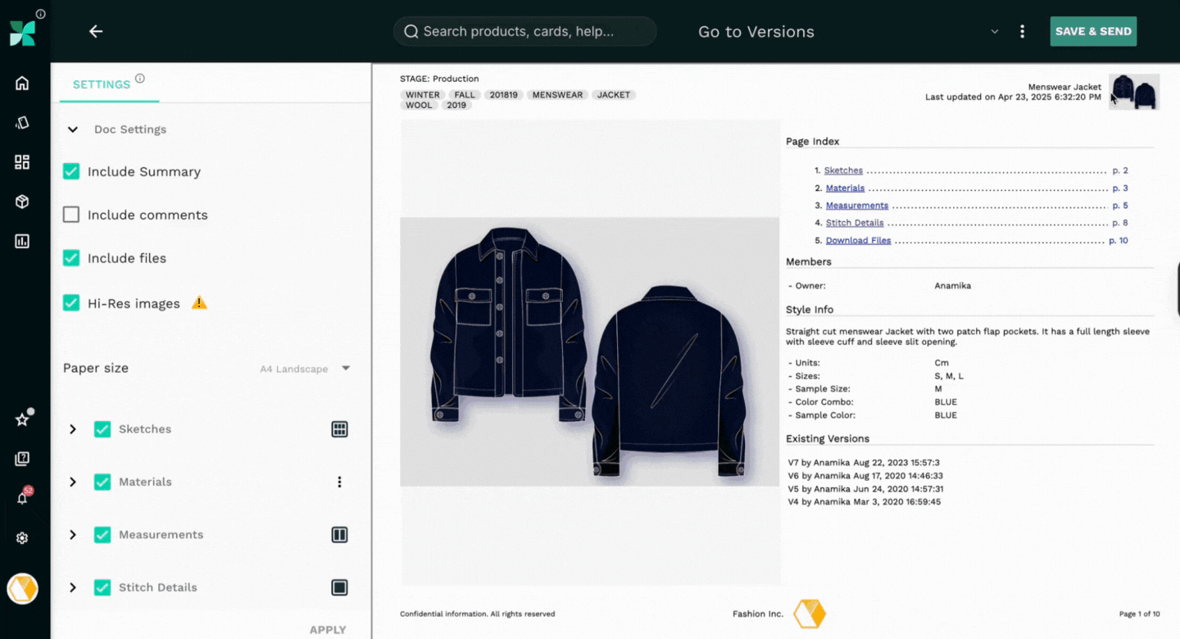Click the full-page layout icon beside Stitch Details
The image size is (1180, 639).
coord(339,587)
